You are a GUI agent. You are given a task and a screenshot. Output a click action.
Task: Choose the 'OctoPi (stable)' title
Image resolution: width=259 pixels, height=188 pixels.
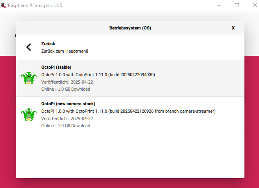[x=56, y=67]
